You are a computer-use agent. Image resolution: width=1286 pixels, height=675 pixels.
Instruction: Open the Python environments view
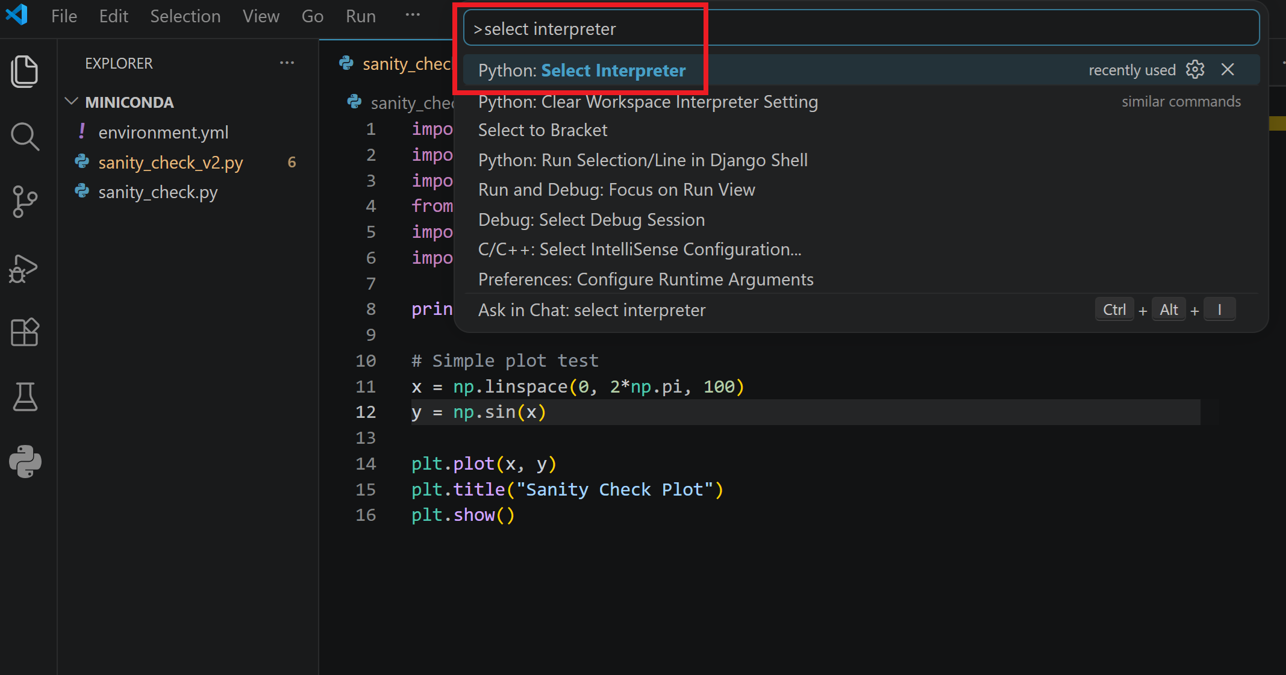click(25, 462)
